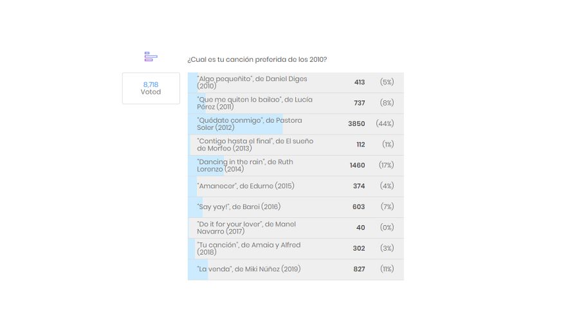The image size is (579, 326).
Task: Choose "La venda" by Miki Núñez option
Action: [x=249, y=269]
